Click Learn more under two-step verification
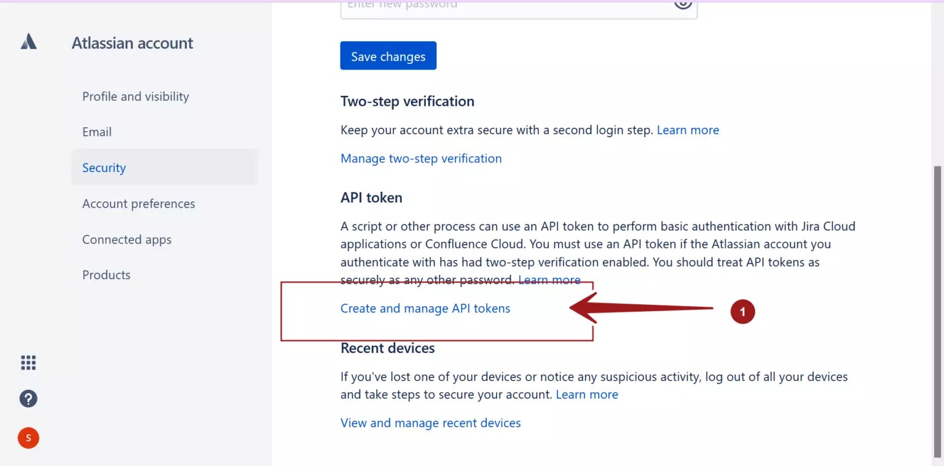This screenshot has width=944, height=466. [x=688, y=130]
